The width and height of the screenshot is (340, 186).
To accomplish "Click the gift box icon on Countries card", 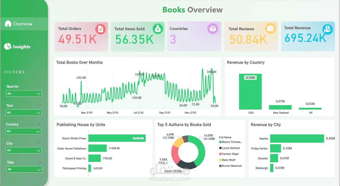I will [x=213, y=29].
